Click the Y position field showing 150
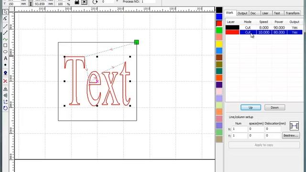 coord(14,4)
